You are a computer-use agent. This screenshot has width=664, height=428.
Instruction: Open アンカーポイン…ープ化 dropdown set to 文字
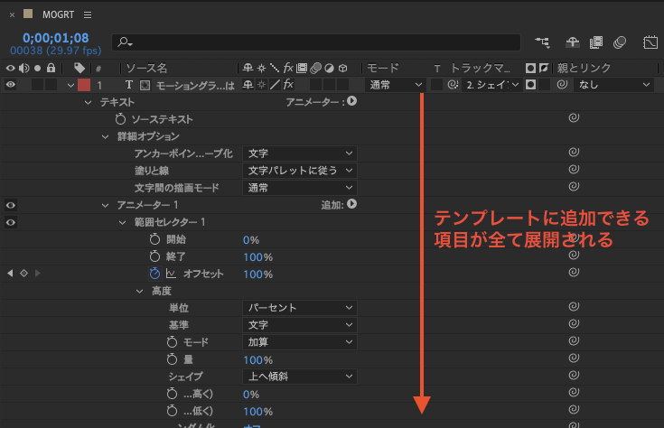[x=300, y=154]
